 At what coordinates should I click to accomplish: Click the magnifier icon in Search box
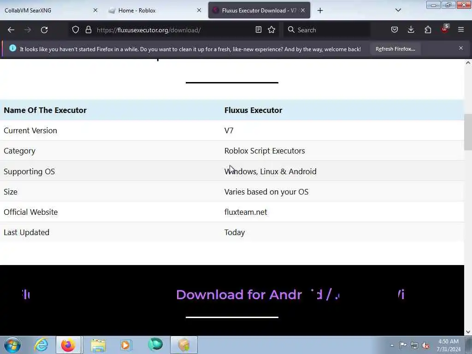point(291,29)
